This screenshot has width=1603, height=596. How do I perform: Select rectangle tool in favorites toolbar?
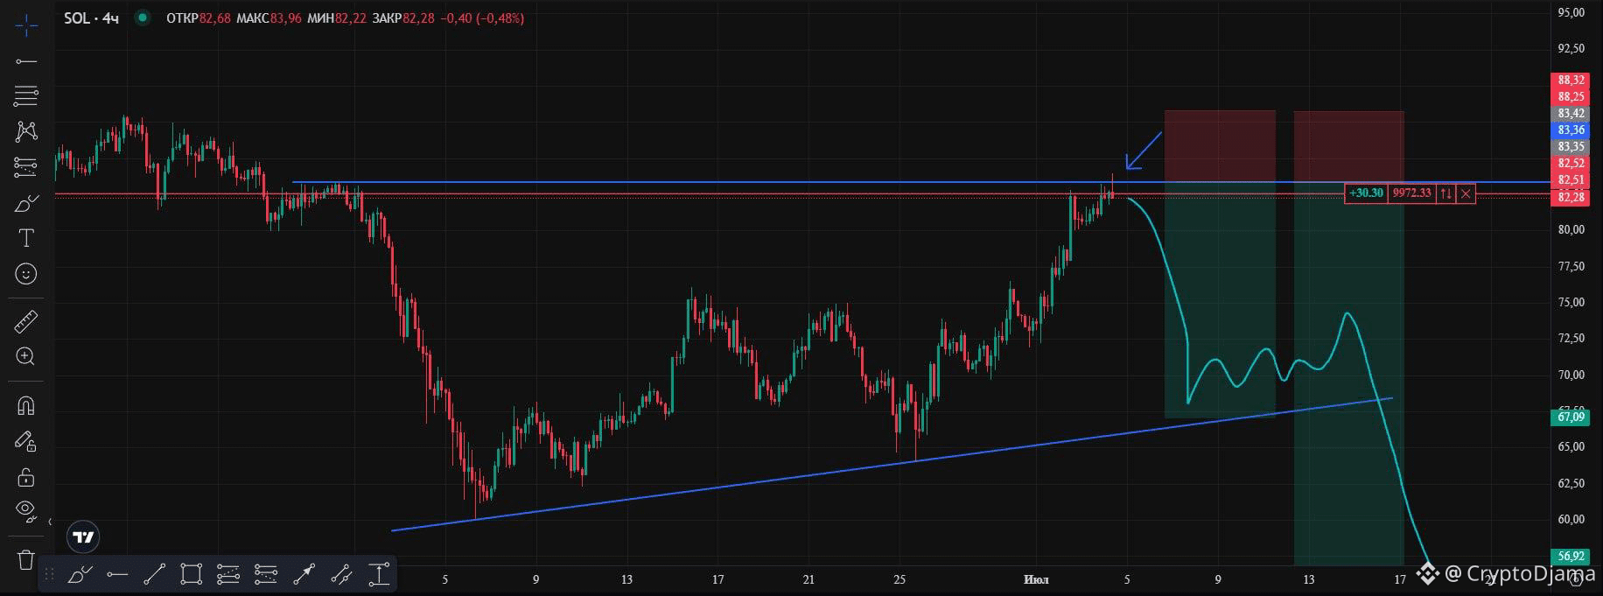[x=192, y=575]
